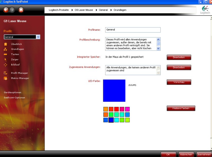Click the Übernehmen button
The height and width of the screenshot is (157, 212).
[204, 155]
